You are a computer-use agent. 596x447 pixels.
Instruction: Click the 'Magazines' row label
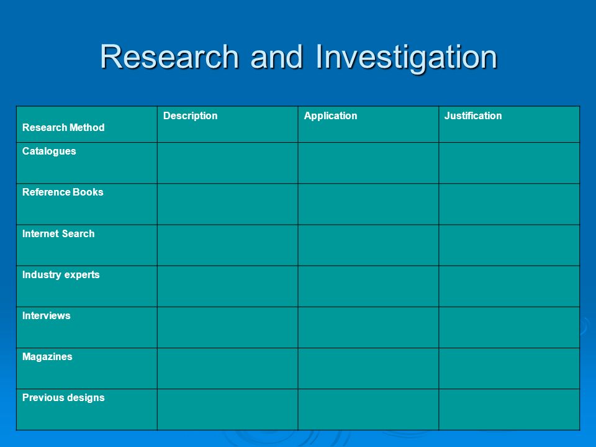click(47, 356)
